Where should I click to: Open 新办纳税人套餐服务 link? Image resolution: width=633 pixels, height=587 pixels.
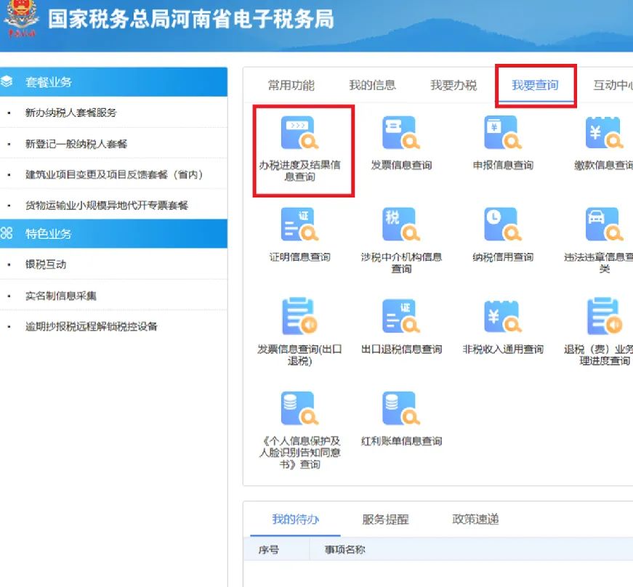pos(70,113)
